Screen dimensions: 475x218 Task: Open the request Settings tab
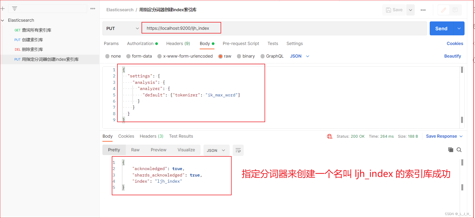[295, 43]
